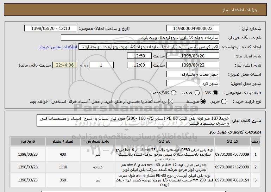Click the unit متر in row 3
271x192 pixels.
(x=97, y=180)
